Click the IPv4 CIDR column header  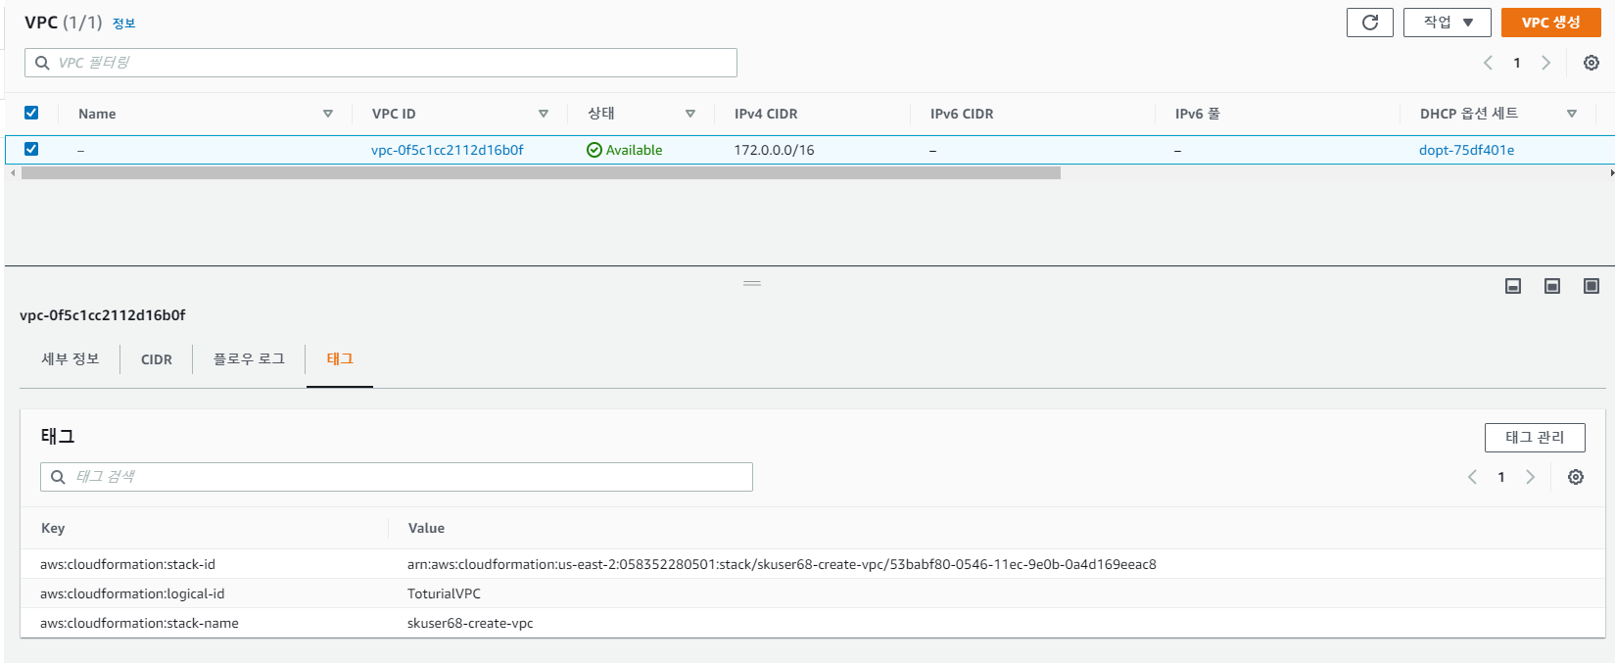coord(766,114)
